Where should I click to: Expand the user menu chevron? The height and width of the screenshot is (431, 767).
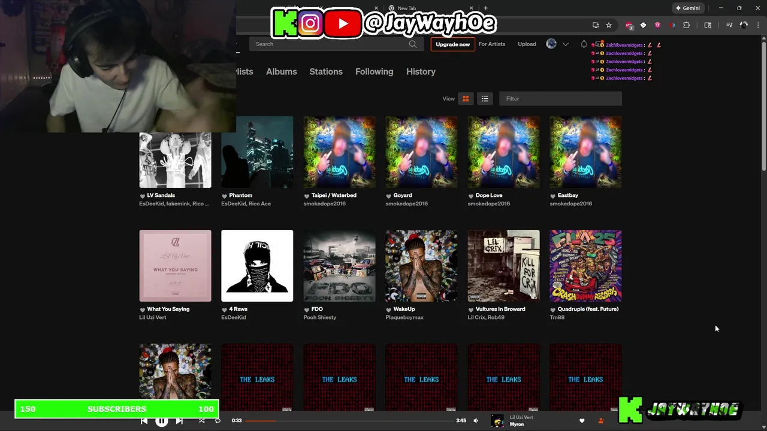point(565,44)
